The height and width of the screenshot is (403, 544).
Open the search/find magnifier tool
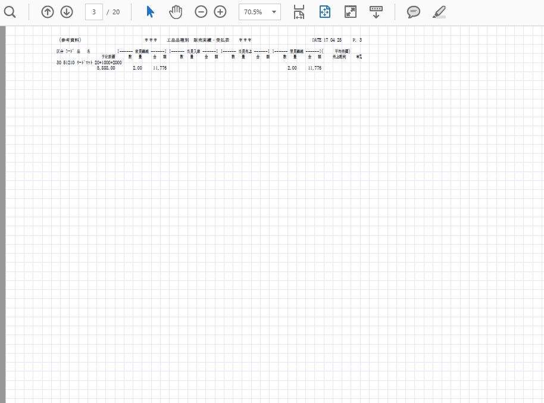click(x=10, y=12)
